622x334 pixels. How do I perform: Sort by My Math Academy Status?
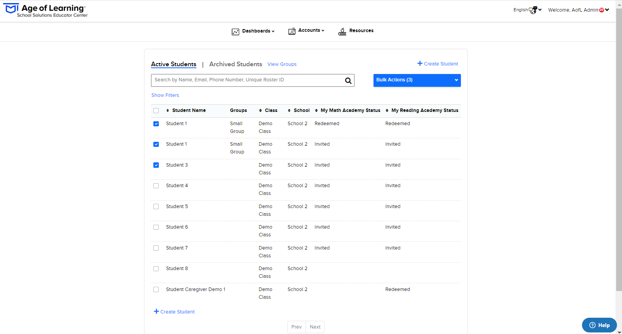347,110
